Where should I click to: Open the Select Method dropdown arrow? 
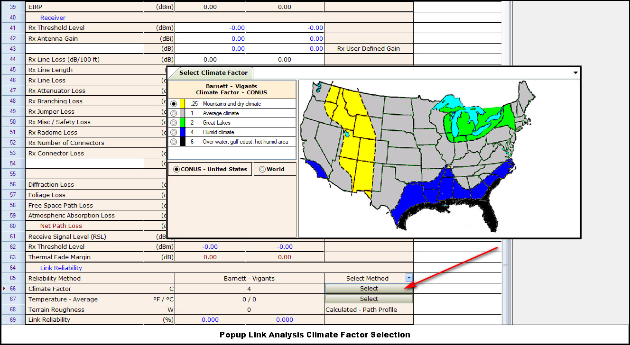pos(409,278)
